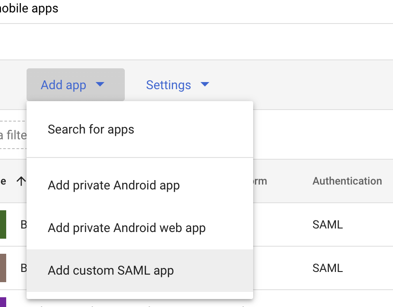Focus the filter input field
This screenshot has width=393, height=307.
click(x=13, y=135)
